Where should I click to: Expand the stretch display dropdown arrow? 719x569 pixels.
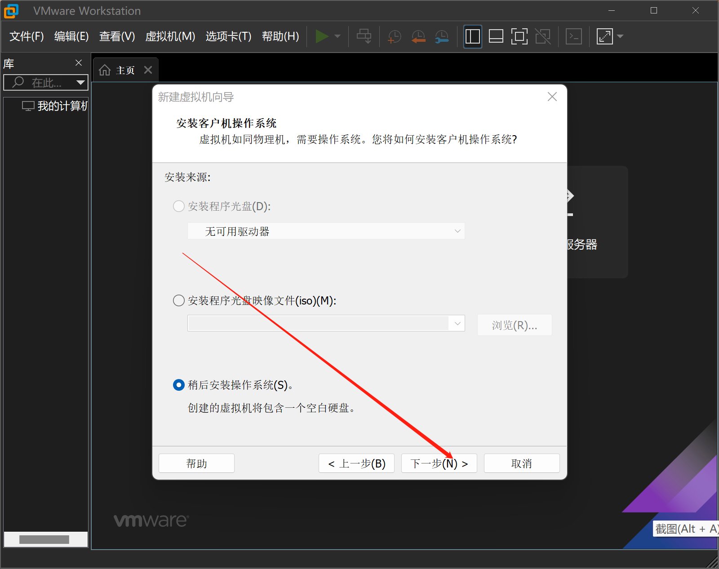[620, 36]
